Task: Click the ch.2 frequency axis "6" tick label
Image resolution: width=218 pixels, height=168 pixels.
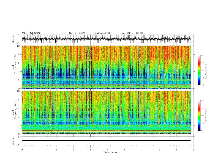Action: [x=20, y=108]
